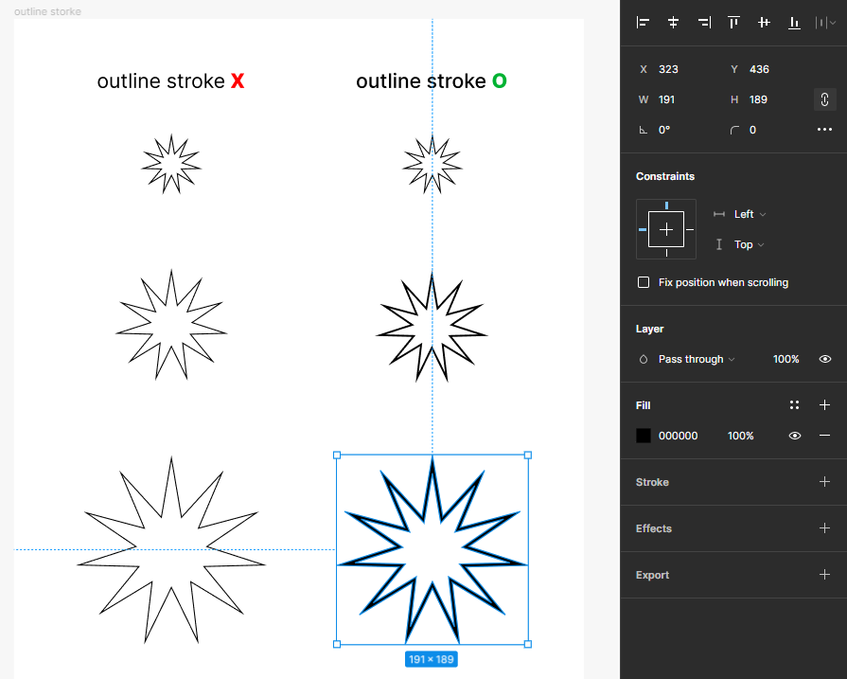Click the layer opacity 100% field
This screenshot has width=847, height=679.
tap(786, 359)
